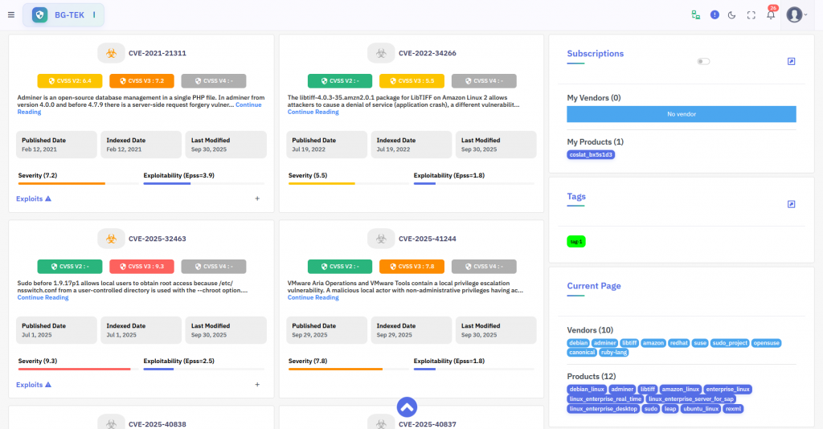Click the coslat_bx5s1d3 product tag
The height and width of the screenshot is (429, 823).
coord(591,154)
